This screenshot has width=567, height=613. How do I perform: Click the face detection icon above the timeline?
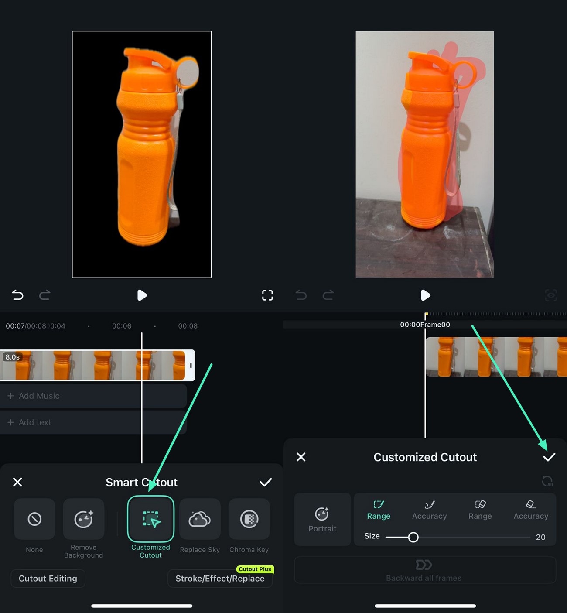click(x=551, y=295)
